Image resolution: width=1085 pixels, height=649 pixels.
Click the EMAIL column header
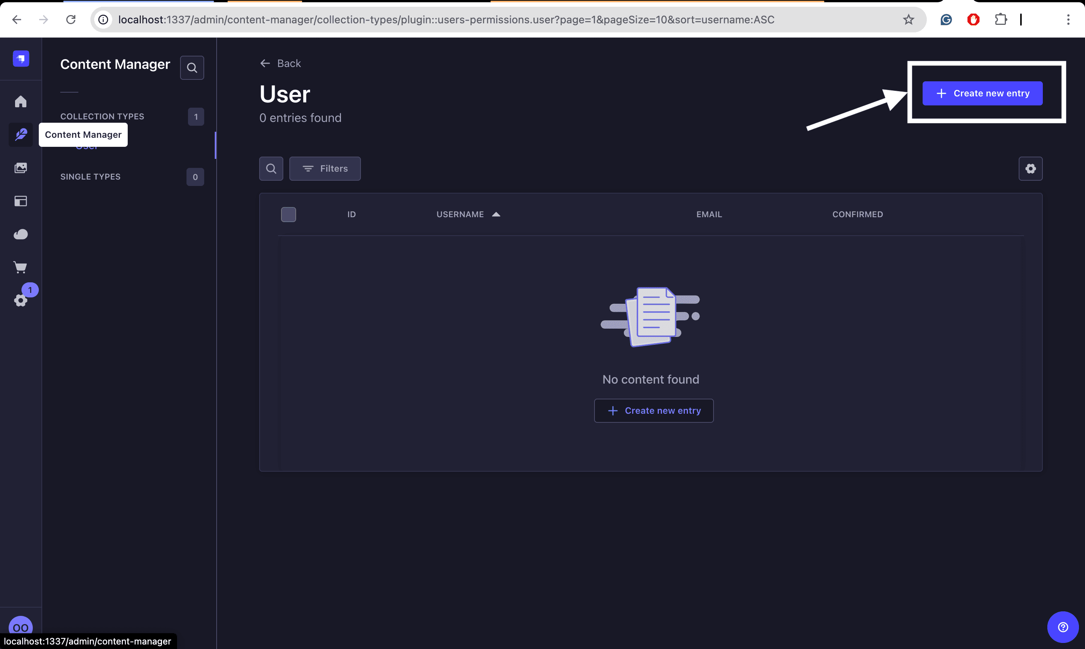tap(709, 214)
